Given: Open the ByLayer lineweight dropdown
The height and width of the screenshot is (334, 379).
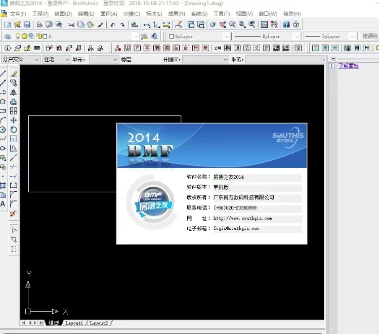Looking at the screenshot, I should tap(352, 36).
